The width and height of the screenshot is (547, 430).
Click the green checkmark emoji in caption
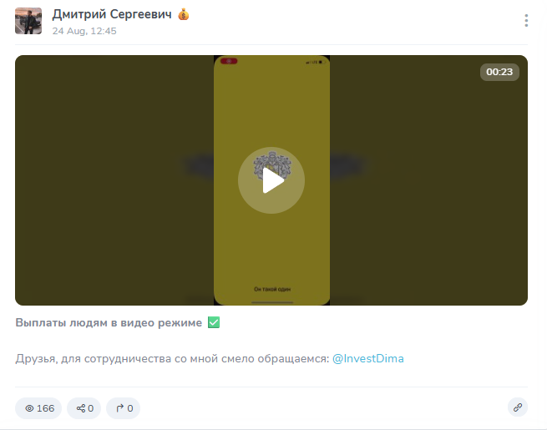click(214, 322)
